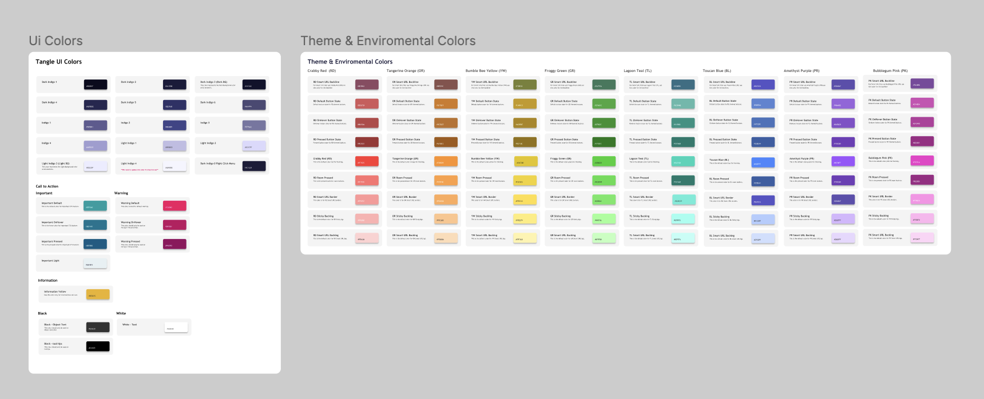Select the GR Default Button State swatch
The image size is (984, 399).
coord(604,103)
